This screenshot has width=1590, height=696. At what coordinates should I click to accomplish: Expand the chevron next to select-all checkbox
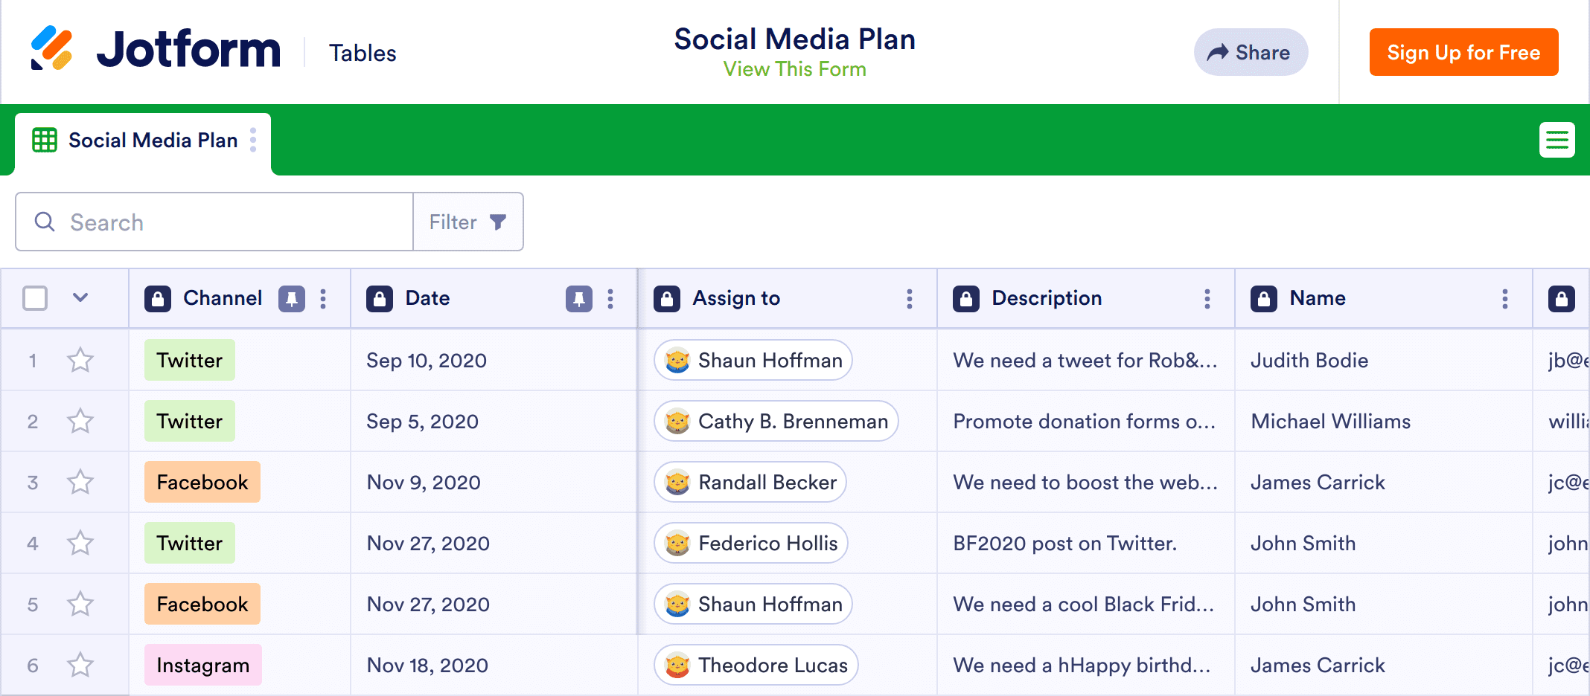point(80,298)
